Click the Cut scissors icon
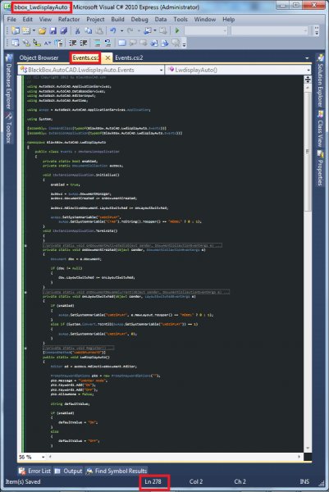Image resolution: width=329 pixels, height=492 pixels. pos(77,30)
